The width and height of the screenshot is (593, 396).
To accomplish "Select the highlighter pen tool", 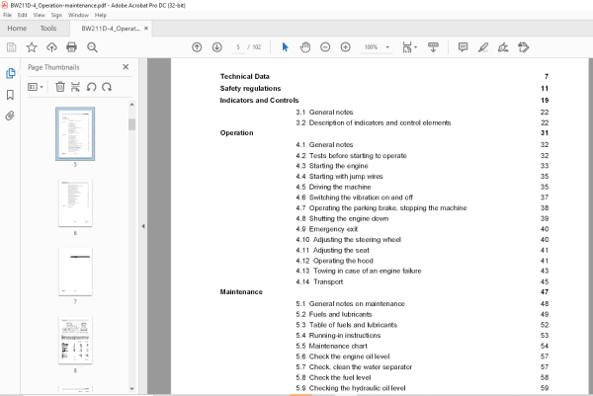I will (483, 47).
